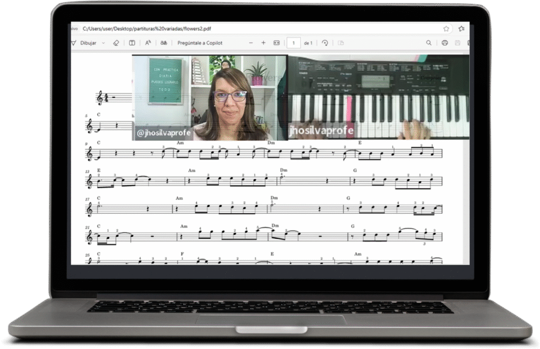
Task: Add page to favorites with star
Action: click(446, 29)
